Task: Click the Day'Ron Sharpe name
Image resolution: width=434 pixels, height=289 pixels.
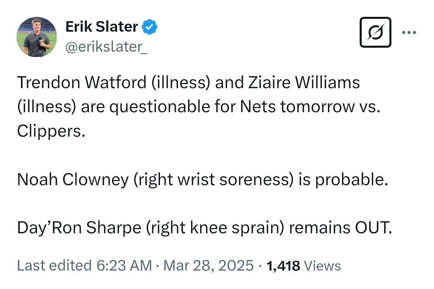Action: [79, 228]
